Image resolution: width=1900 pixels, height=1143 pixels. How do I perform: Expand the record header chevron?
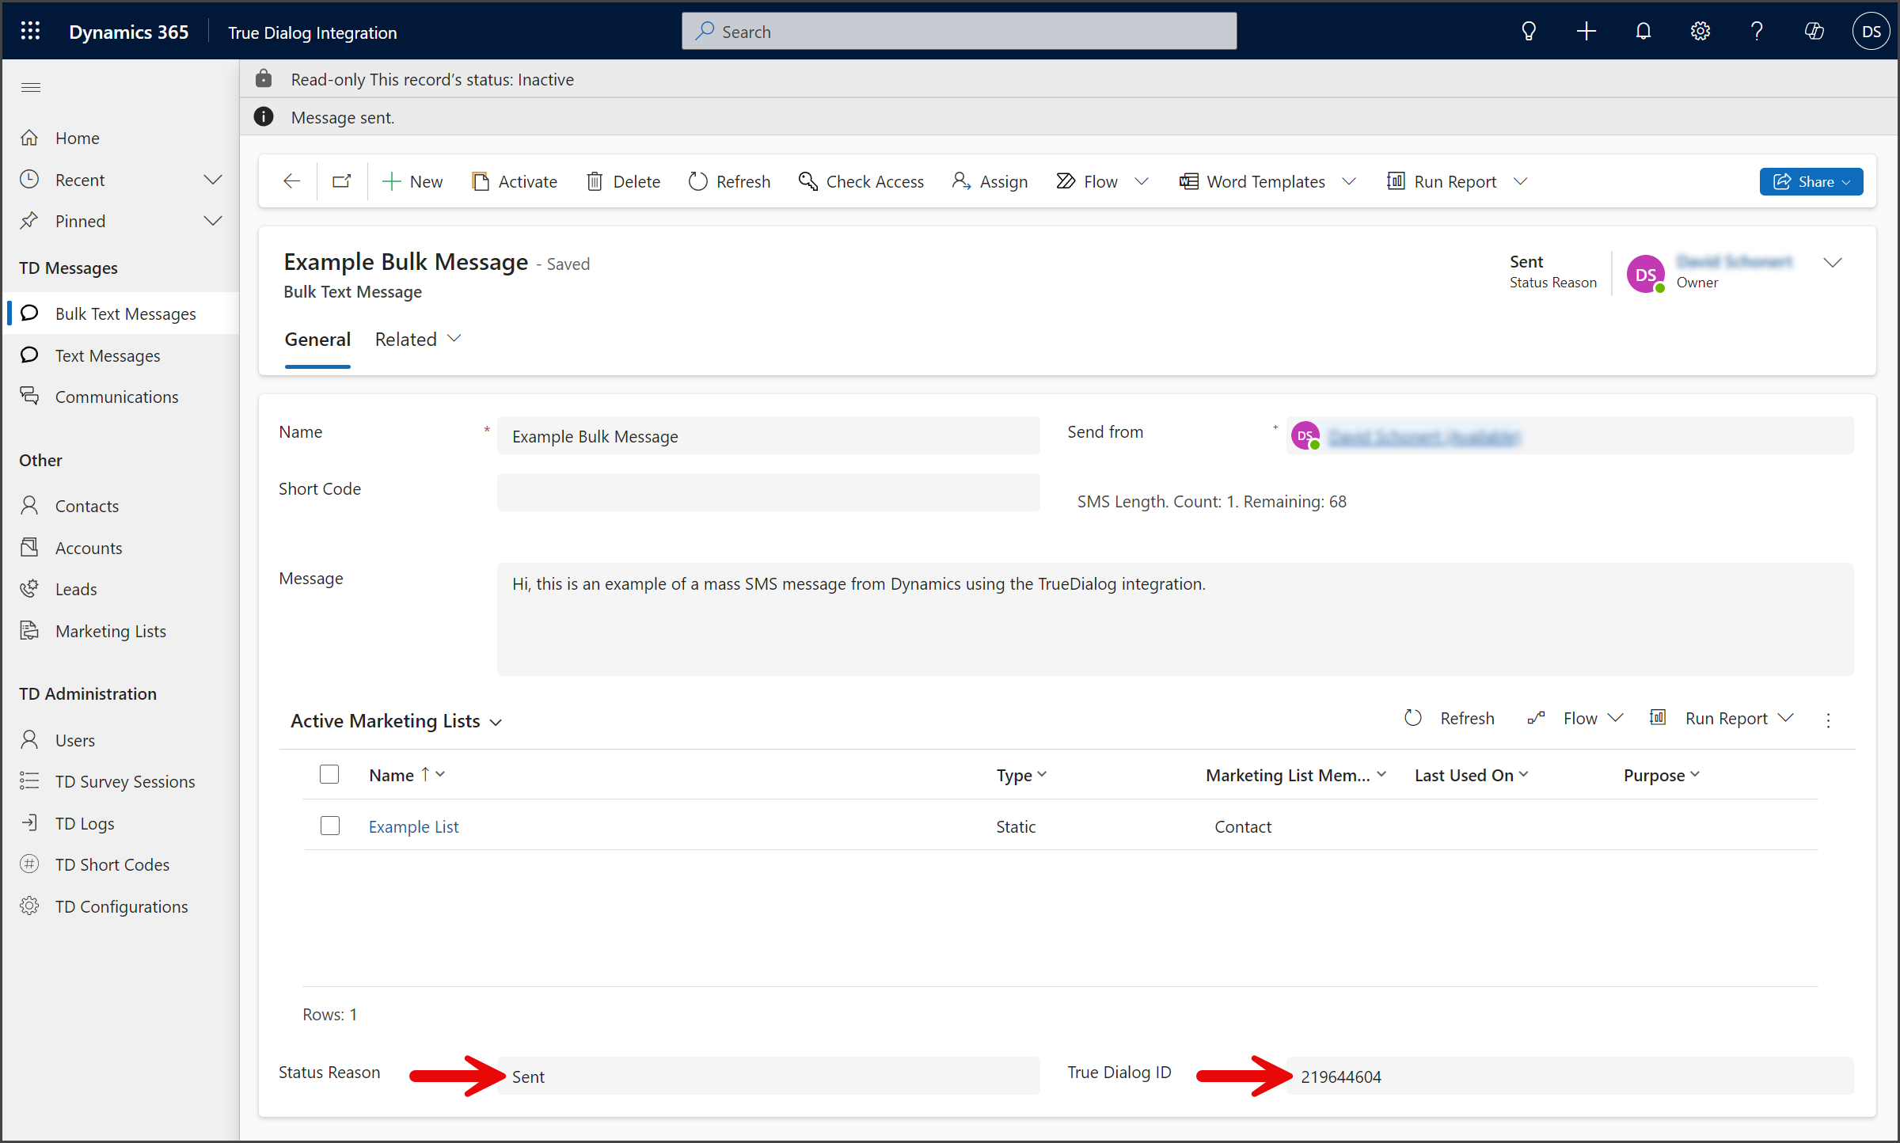pos(1833,263)
